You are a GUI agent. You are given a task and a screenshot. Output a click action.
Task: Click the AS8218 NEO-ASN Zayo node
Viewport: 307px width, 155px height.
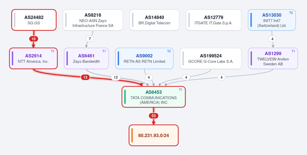[93, 20]
